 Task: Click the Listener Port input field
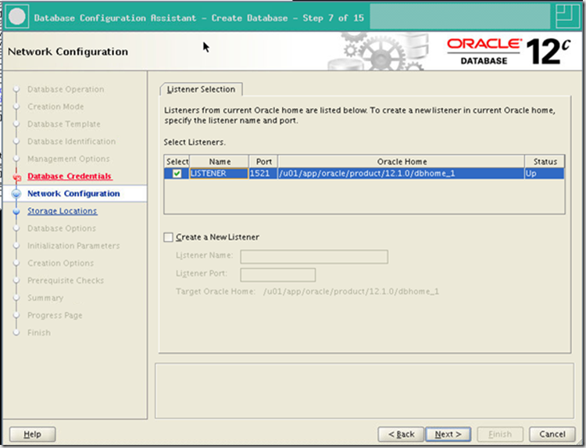click(x=278, y=275)
